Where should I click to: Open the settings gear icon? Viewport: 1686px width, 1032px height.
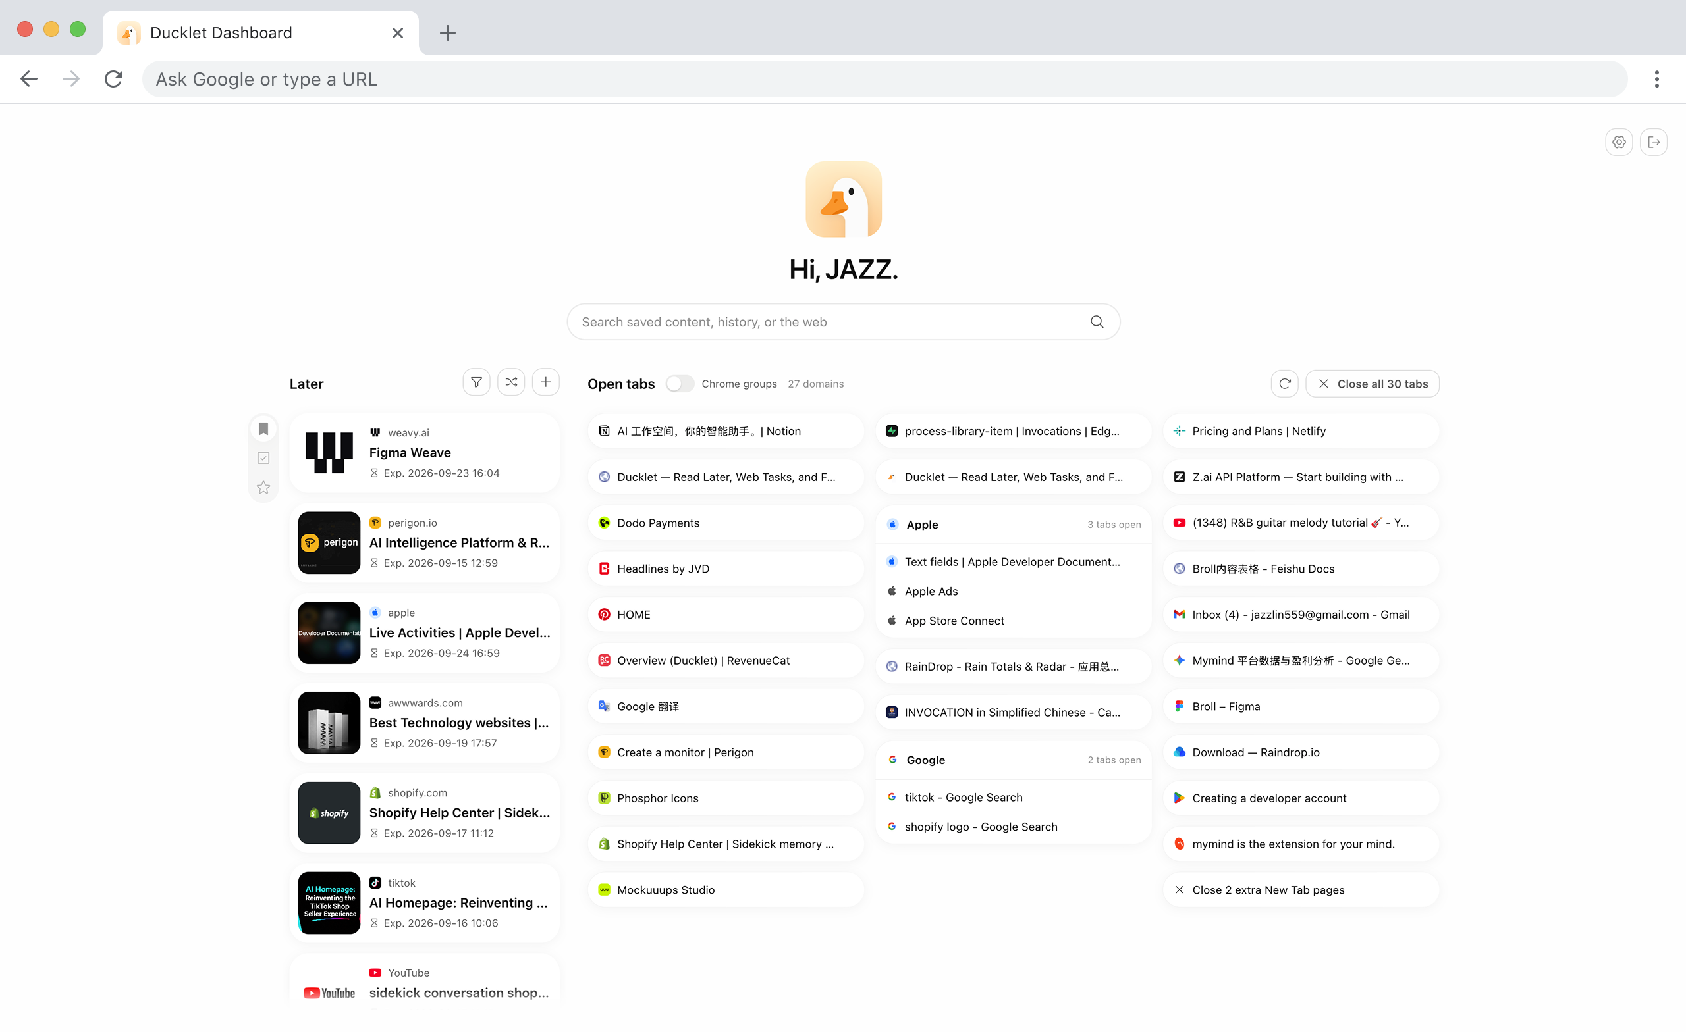[1618, 142]
